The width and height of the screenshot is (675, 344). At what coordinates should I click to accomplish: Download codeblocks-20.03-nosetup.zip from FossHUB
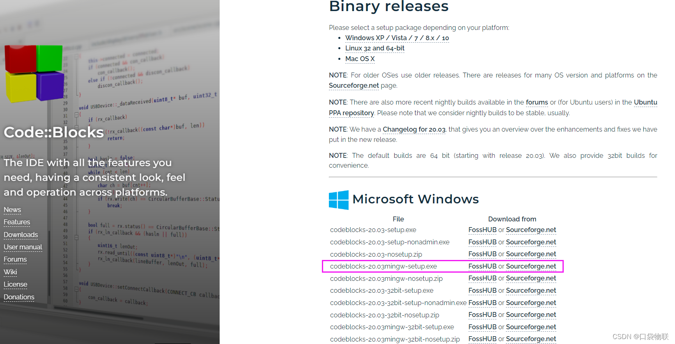click(482, 254)
